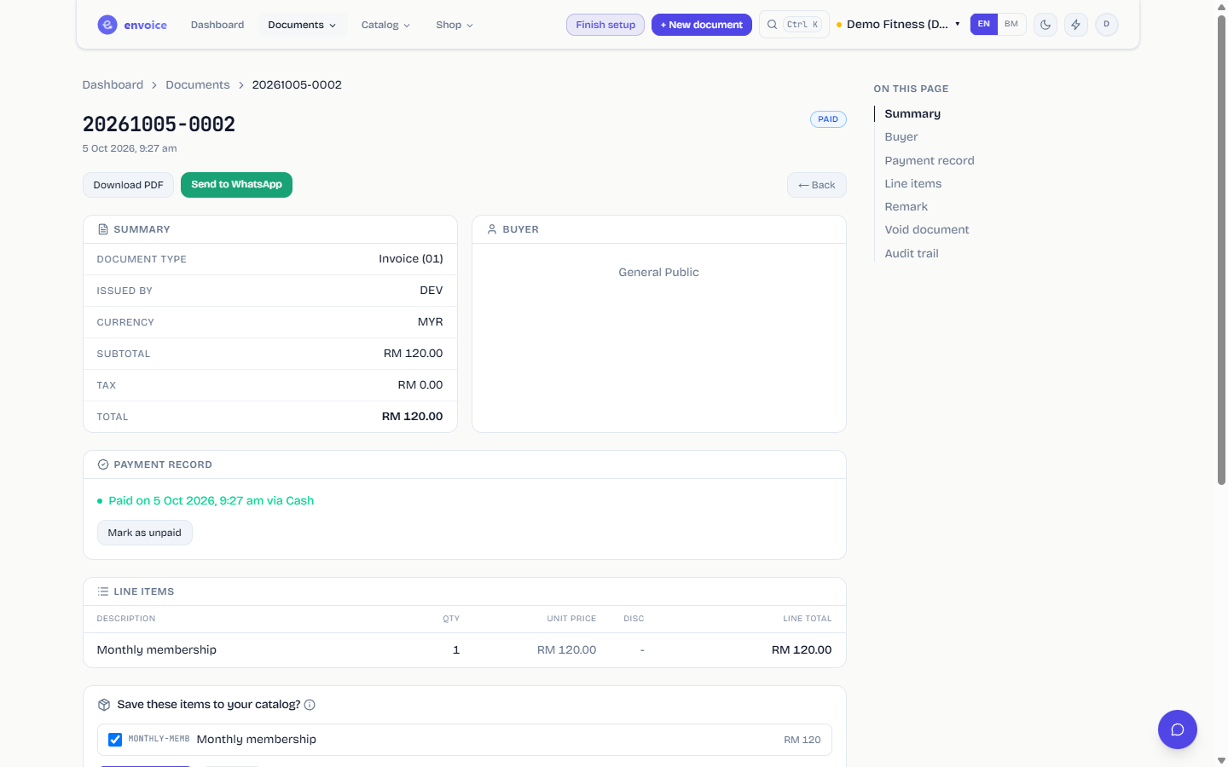This screenshot has width=1228, height=767.
Task: Click the General Public buyer text
Action: point(658,272)
